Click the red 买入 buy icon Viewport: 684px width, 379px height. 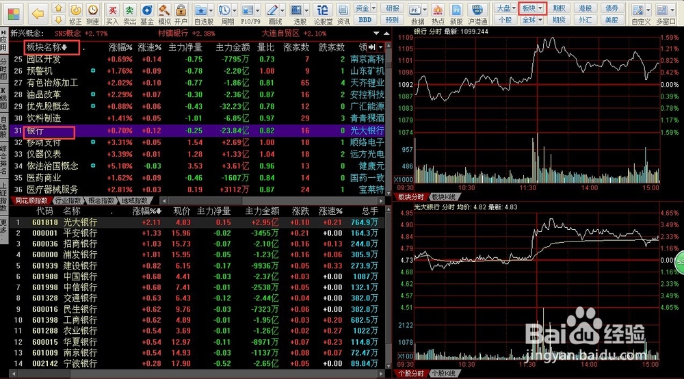113,10
